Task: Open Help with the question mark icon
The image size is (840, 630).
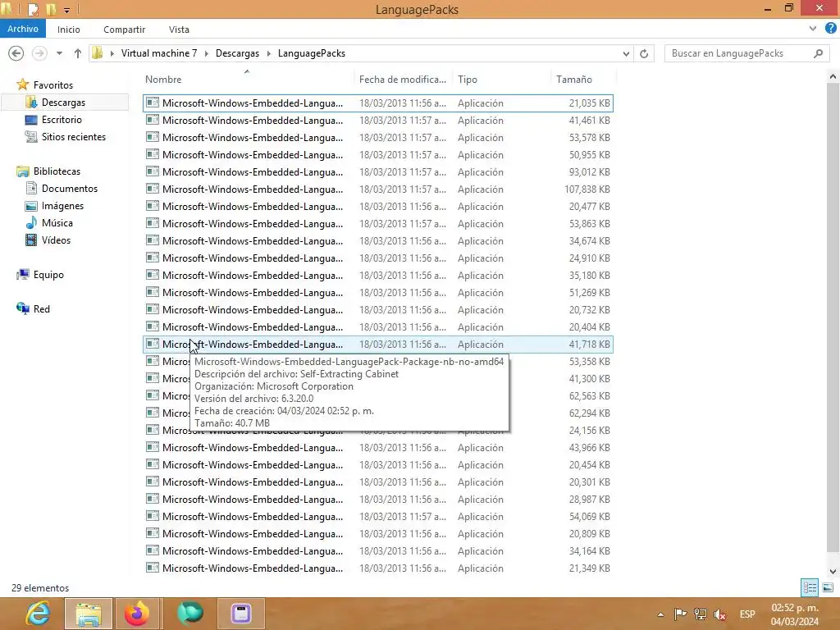Action: [830, 29]
